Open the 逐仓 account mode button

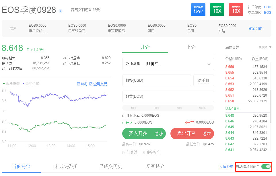(198, 10)
